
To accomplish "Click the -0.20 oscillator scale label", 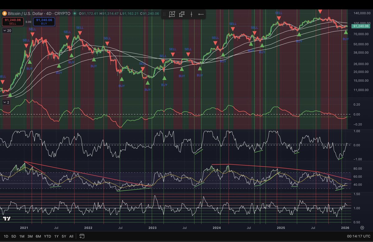I will point(357,124).
